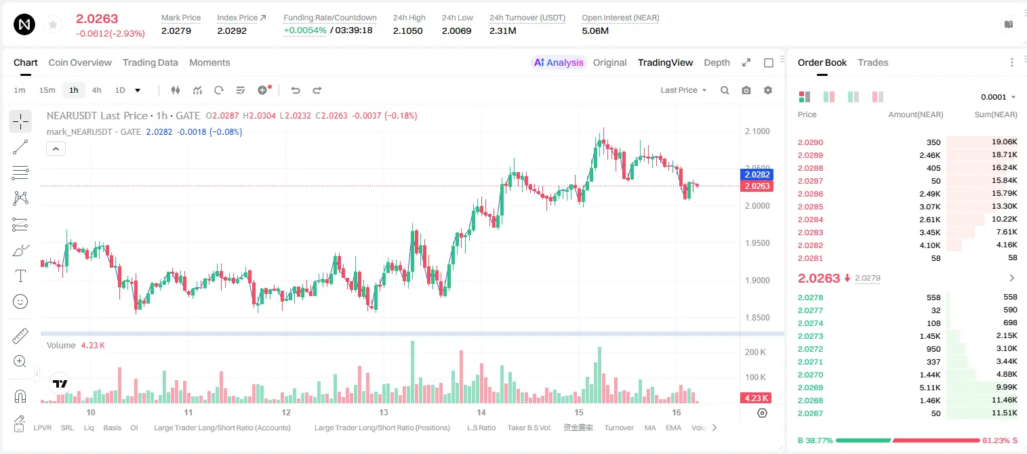The height and width of the screenshot is (454, 1027).
Task: Open the candlestick chart style selector
Action: tap(176, 90)
